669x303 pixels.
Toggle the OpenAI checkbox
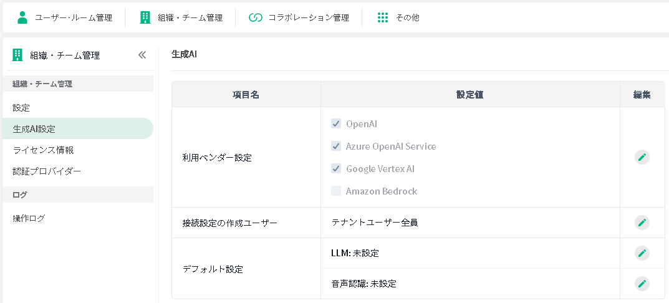[336, 123]
